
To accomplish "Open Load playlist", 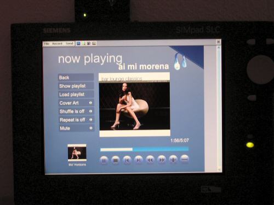I will tap(76, 95).
